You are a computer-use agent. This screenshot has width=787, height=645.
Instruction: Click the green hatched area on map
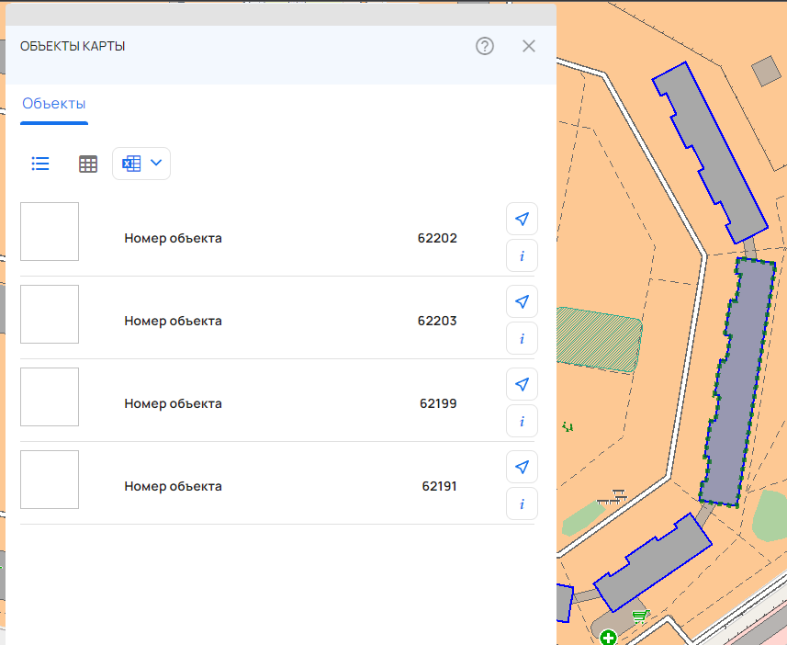[x=600, y=339]
